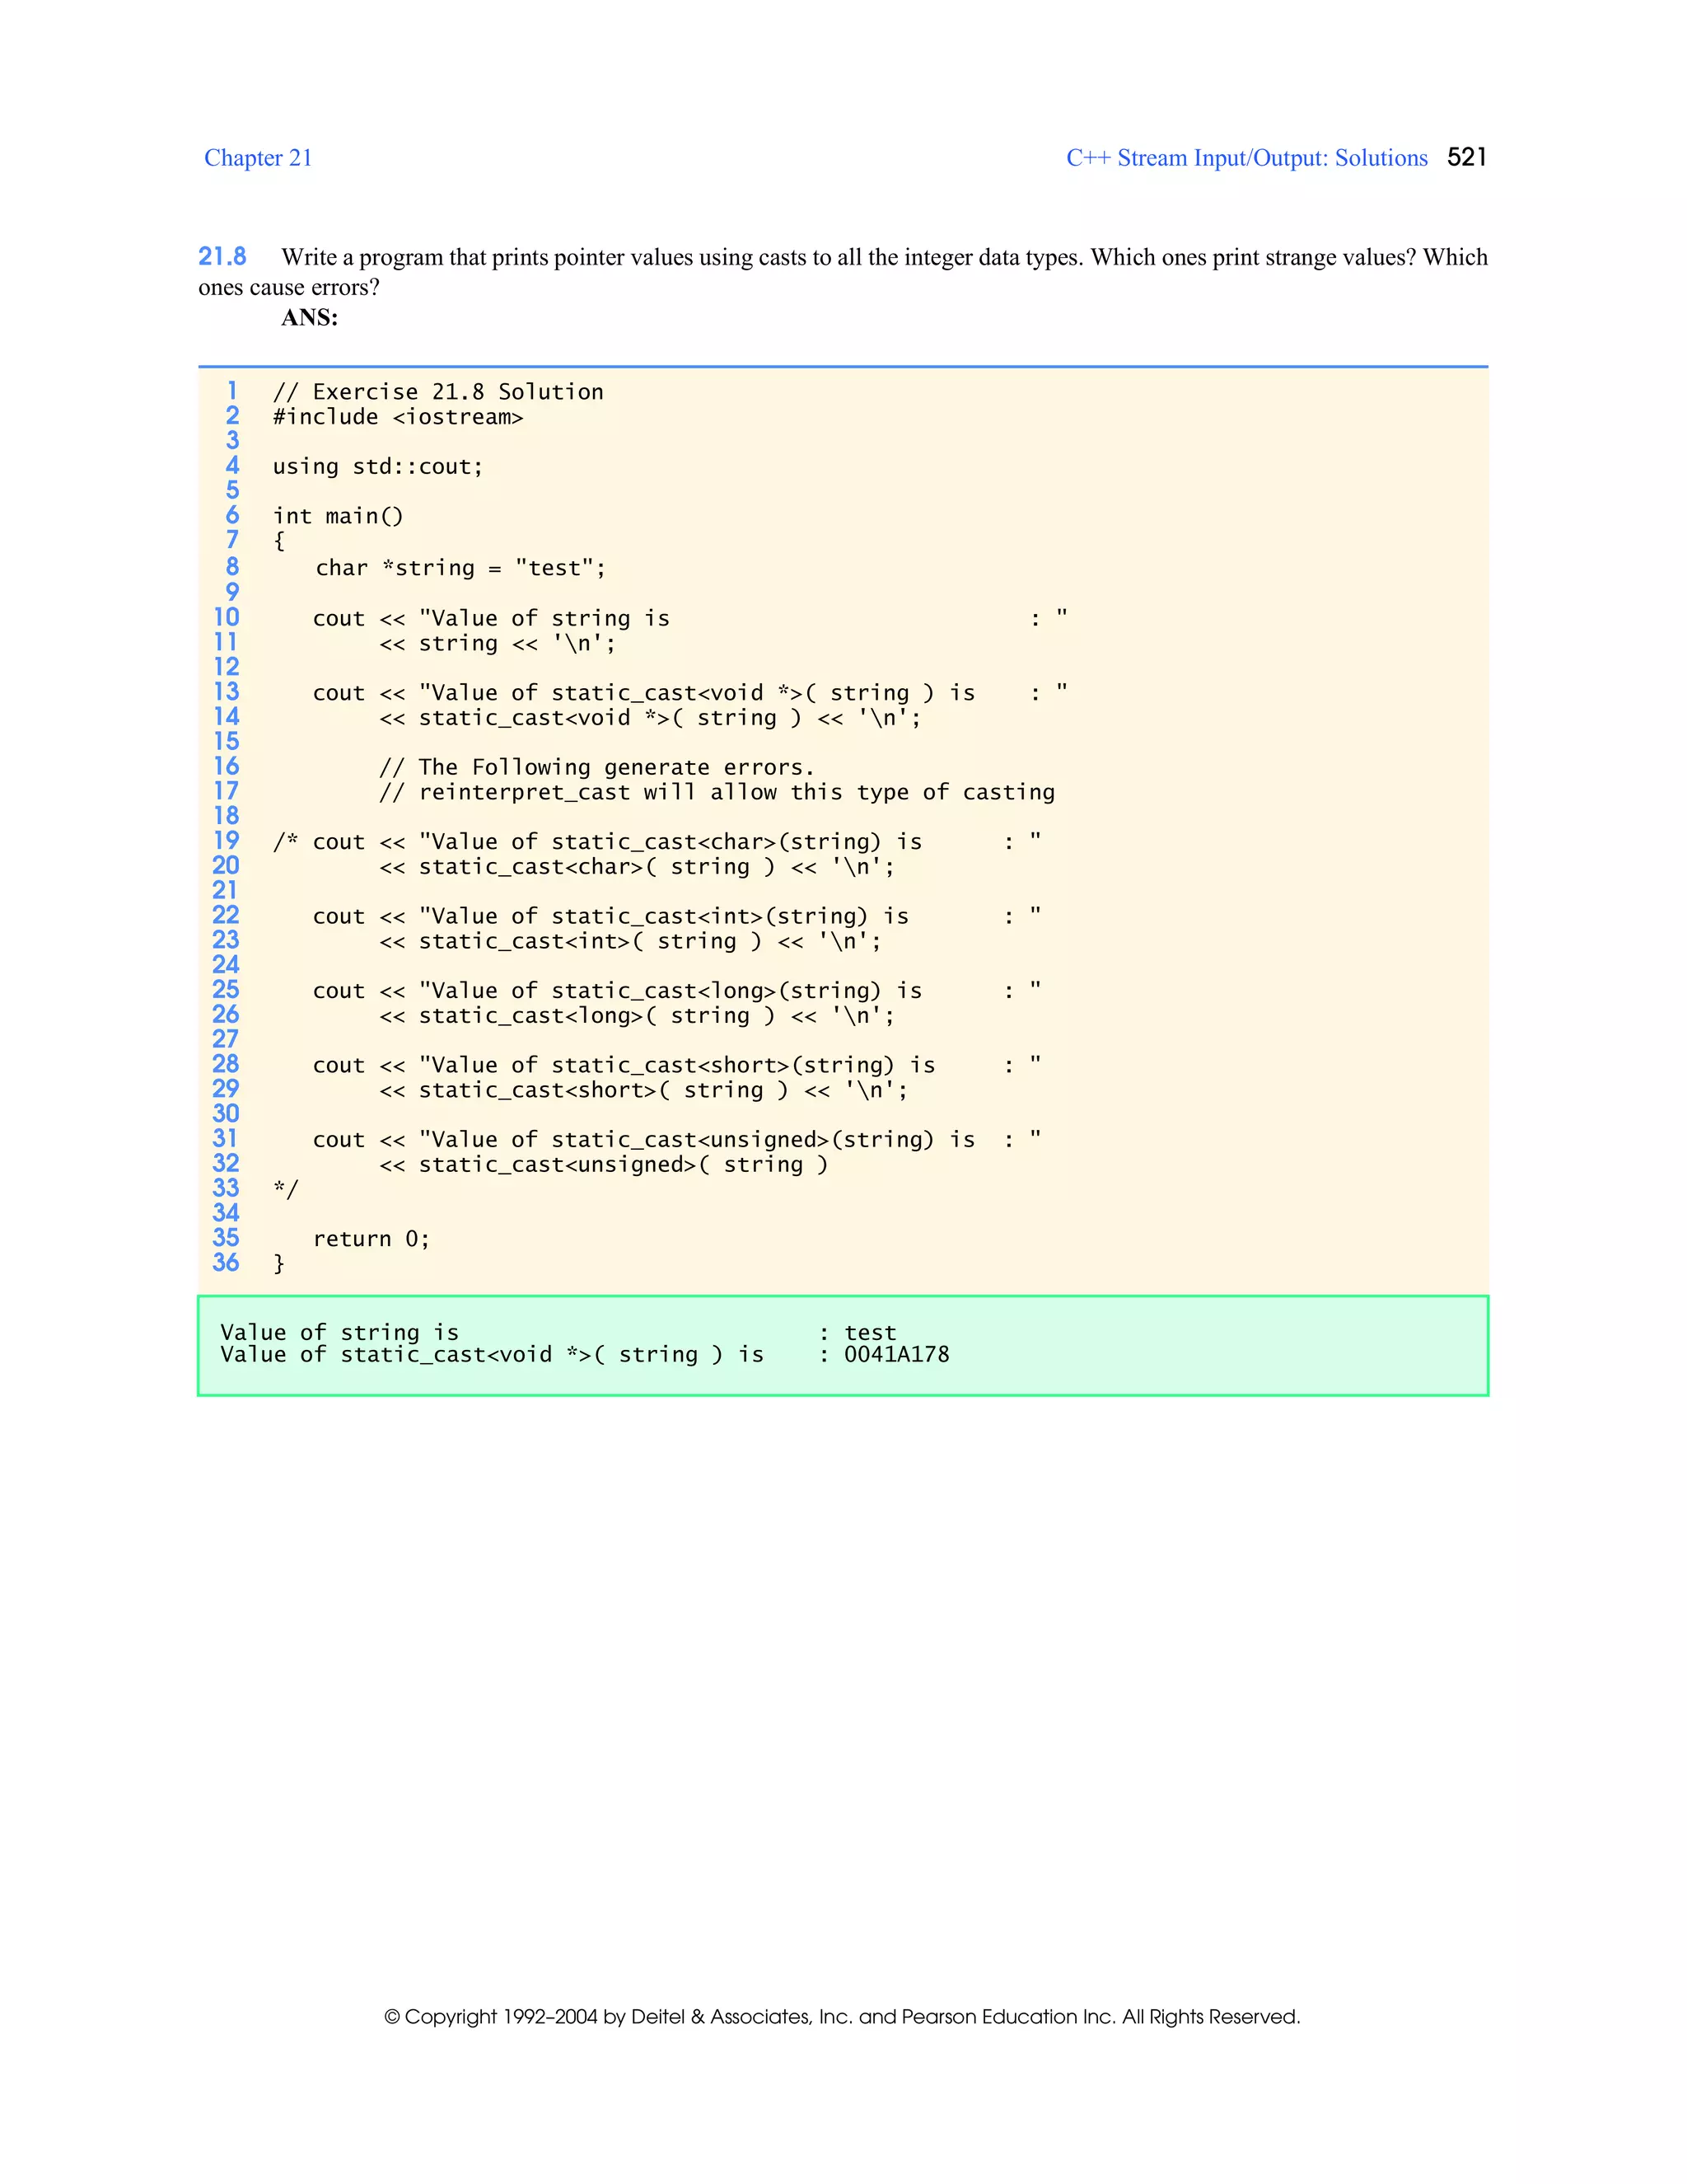Click the '// reinterpret_cast will allow' comment
The image size is (1687, 2184).
point(717,793)
